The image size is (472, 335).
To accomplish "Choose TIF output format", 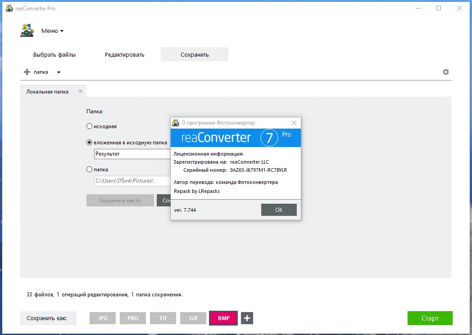I will click(163, 318).
